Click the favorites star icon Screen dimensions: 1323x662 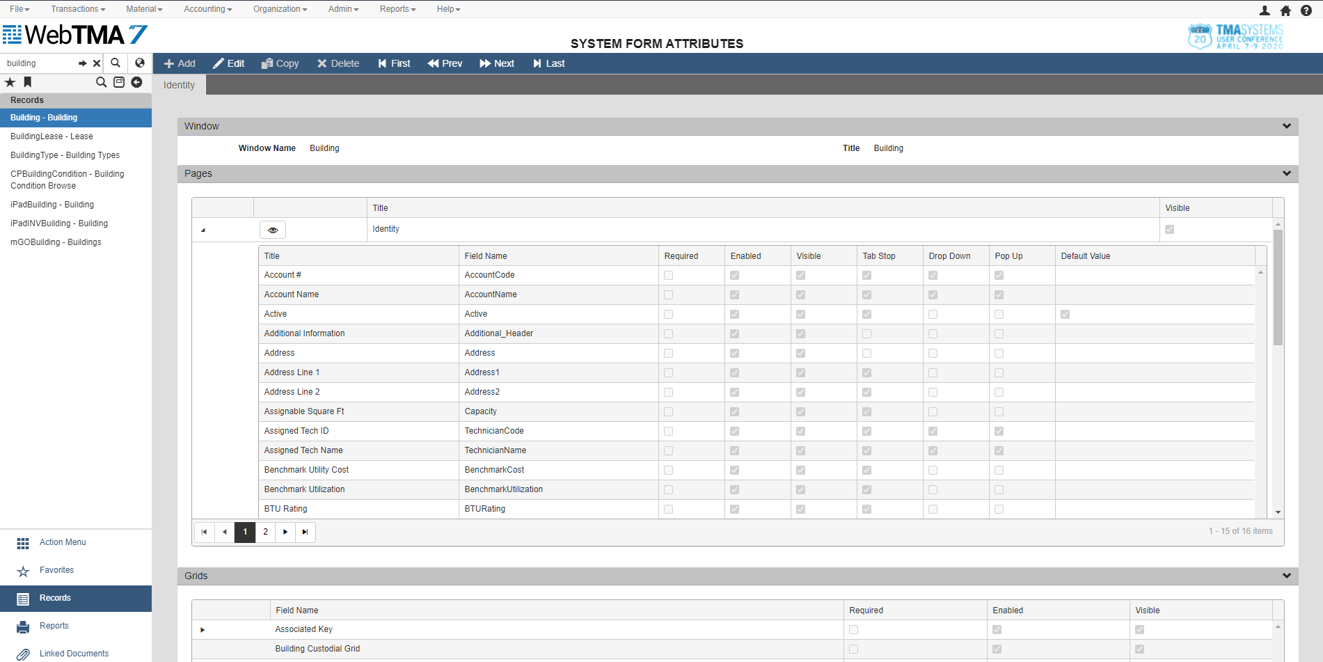point(10,82)
